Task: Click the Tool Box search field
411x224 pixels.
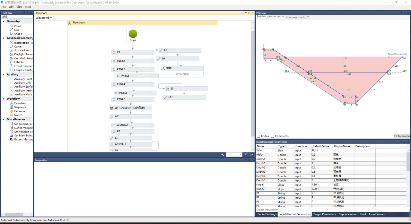Action: pyautogui.click(x=17, y=17)
